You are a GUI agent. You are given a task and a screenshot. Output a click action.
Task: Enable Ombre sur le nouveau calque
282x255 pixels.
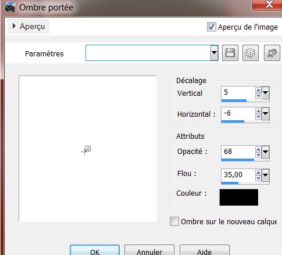174,221
